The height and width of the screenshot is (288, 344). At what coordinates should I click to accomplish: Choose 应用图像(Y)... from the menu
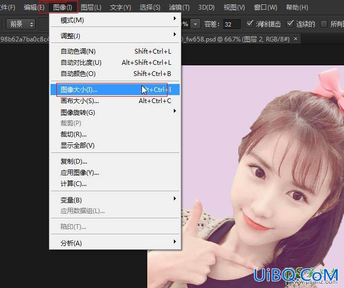[x=115, y=173]
